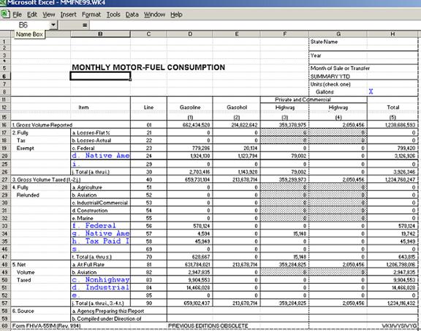421x331 pixels.
Task: Open the Tools menu
Action: click(113, 15)
